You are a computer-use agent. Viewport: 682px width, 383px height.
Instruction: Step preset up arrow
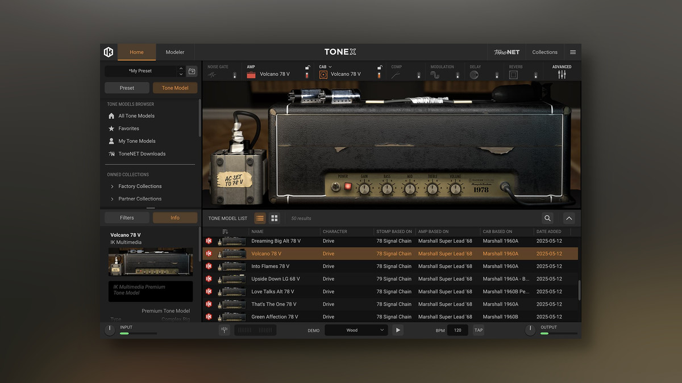181,69
